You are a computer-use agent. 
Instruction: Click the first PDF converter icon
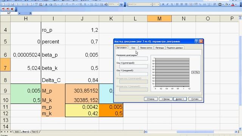[3, 9]
